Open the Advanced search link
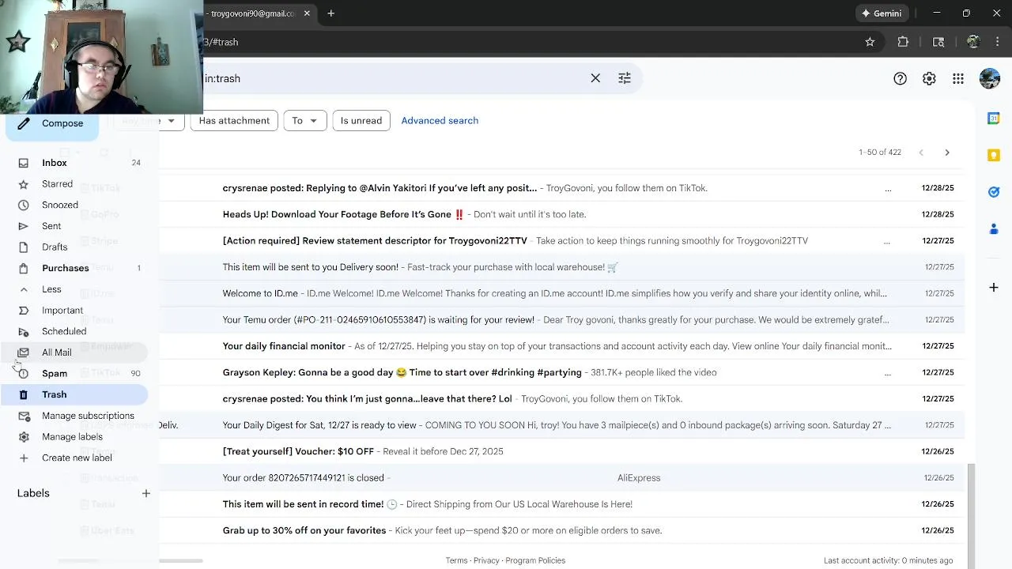 point(440,121)
